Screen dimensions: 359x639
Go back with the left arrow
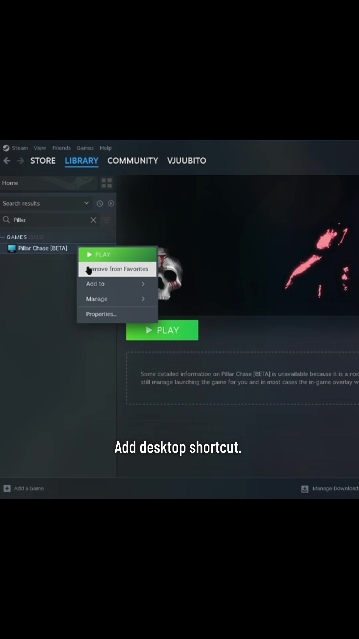(x=7, y=161)
